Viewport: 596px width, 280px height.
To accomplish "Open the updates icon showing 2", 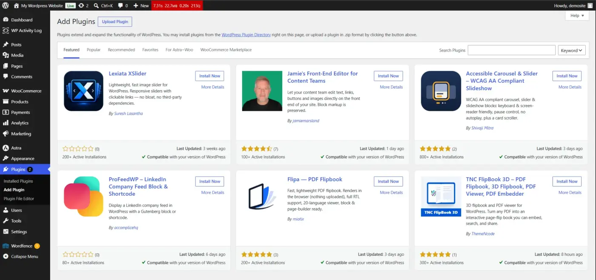I will [x=81, y=6].
